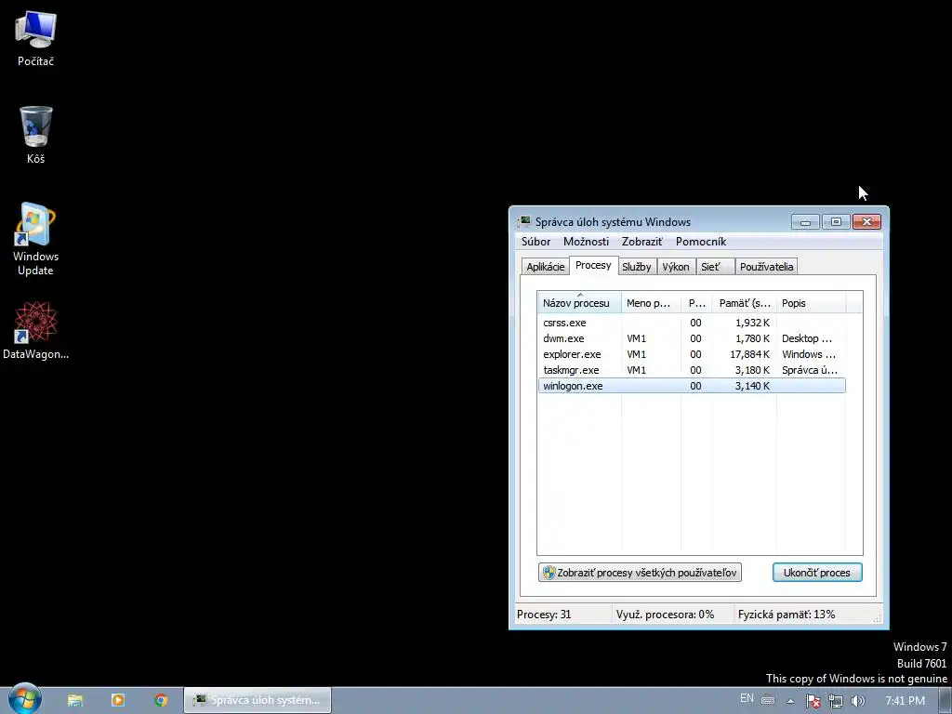
Task: Open File Explorer from the taskbar
Action: (75, 700)
